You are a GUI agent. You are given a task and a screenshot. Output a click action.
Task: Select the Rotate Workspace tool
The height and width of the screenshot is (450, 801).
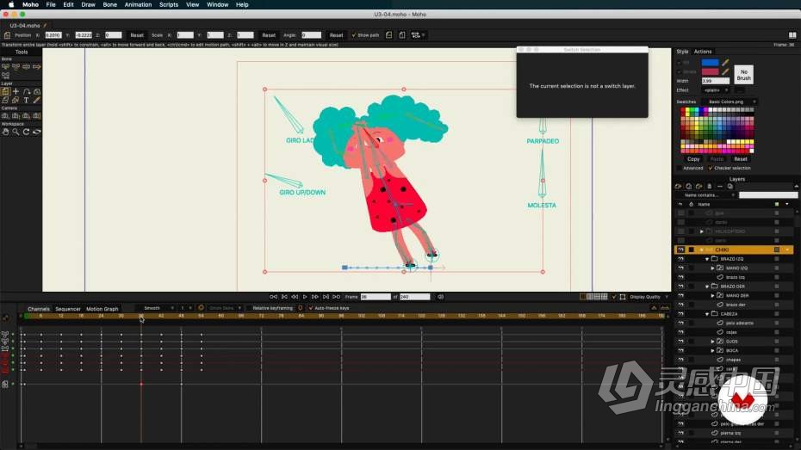[26, 133]
